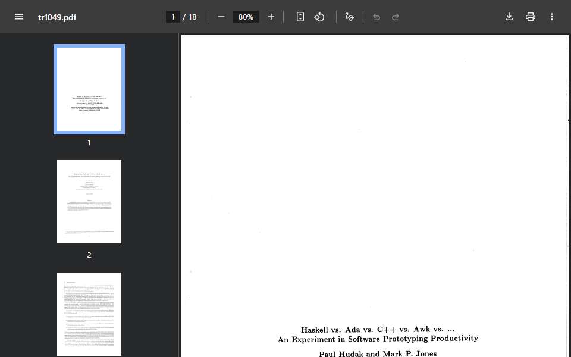The height and width of the screenshot is (357, 571).
Task: Print the document
Action: coord(531,17)
